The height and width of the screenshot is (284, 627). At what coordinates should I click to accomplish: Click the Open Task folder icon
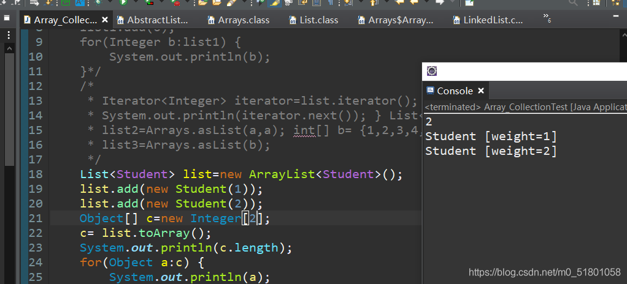coord(217,2)
